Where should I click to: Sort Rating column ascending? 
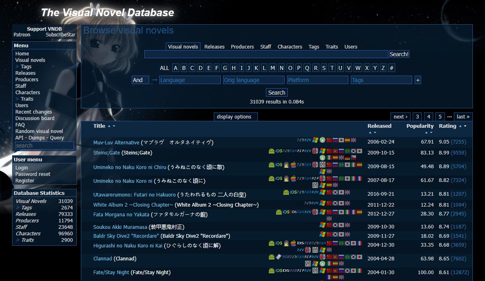(460, 126)
